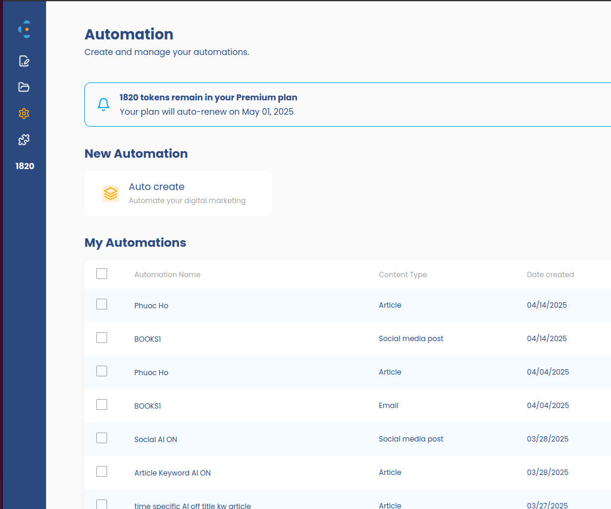Screen dimensions: 611x509
Task: Open the Social AI ON automation
Action: [156, 440]
